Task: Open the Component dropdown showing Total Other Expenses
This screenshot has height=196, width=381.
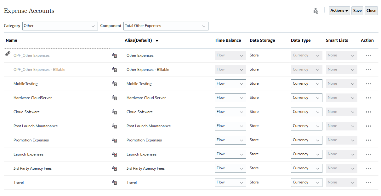Action: click(x=166, y=26)
